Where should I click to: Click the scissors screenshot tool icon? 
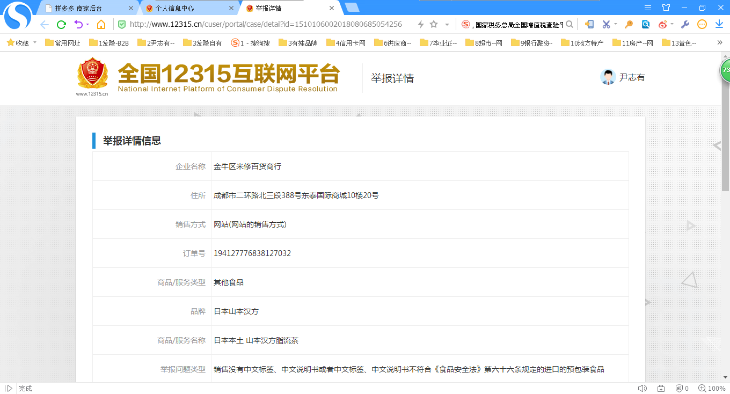click(x=606, y=24)
